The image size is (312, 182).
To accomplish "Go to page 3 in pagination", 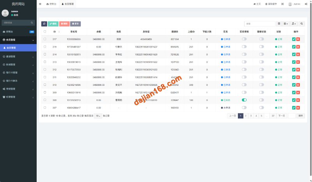I will 251,116.
